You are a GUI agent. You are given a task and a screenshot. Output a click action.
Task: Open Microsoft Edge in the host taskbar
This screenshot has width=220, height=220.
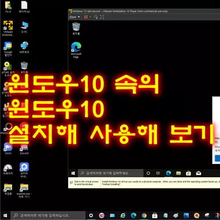pos(133,215)
